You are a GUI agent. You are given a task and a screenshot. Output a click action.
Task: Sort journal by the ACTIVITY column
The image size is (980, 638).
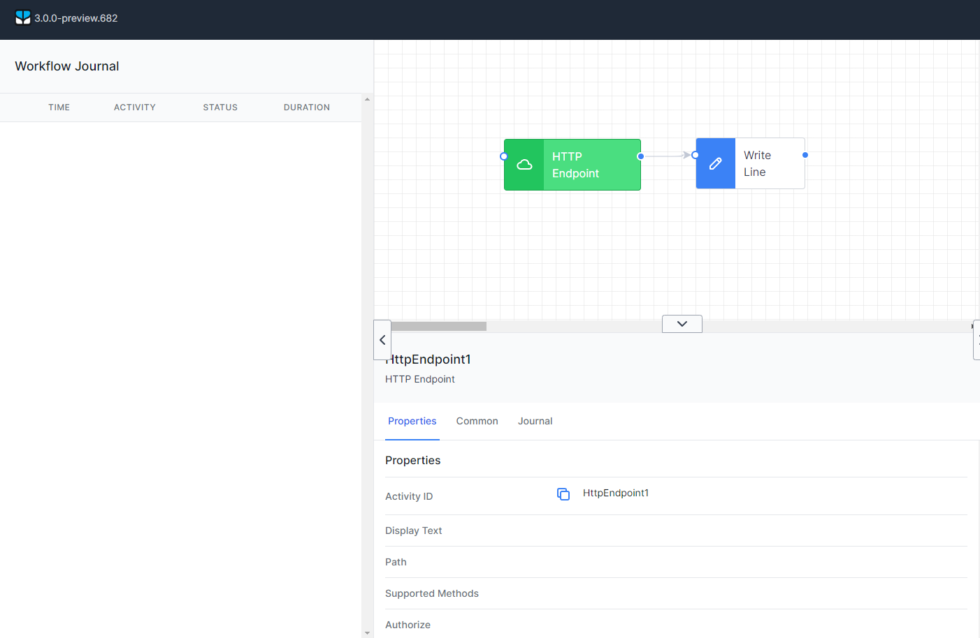pos(134,107)
